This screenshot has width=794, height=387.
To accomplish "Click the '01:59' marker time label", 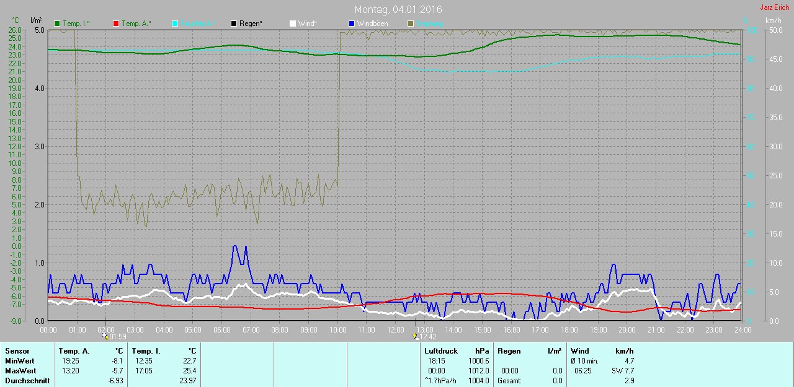I will pos(118,337).
